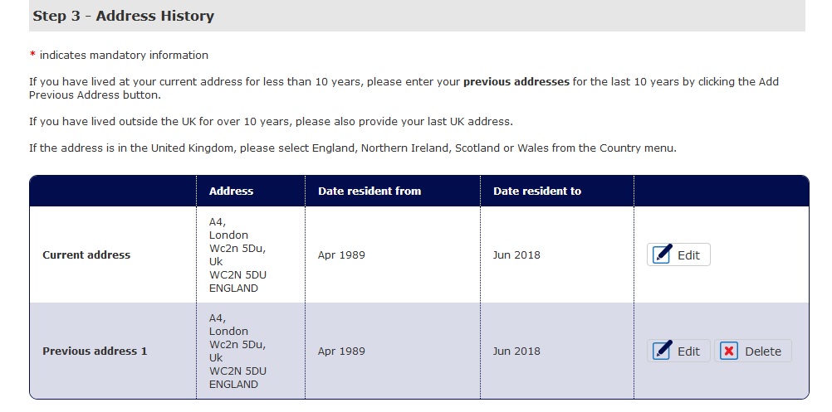Click the Date resident to column header
The width and height of the screenshot is (832, 412).
point(537,191)
